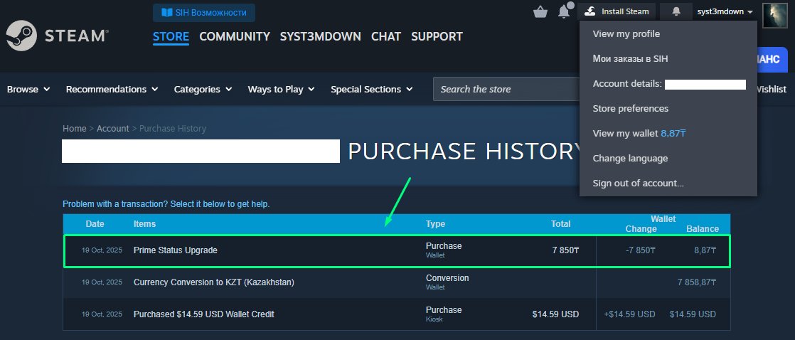Screen dimensions: 795x340
Task: Click the Steam logo
Action: (57, 36)
